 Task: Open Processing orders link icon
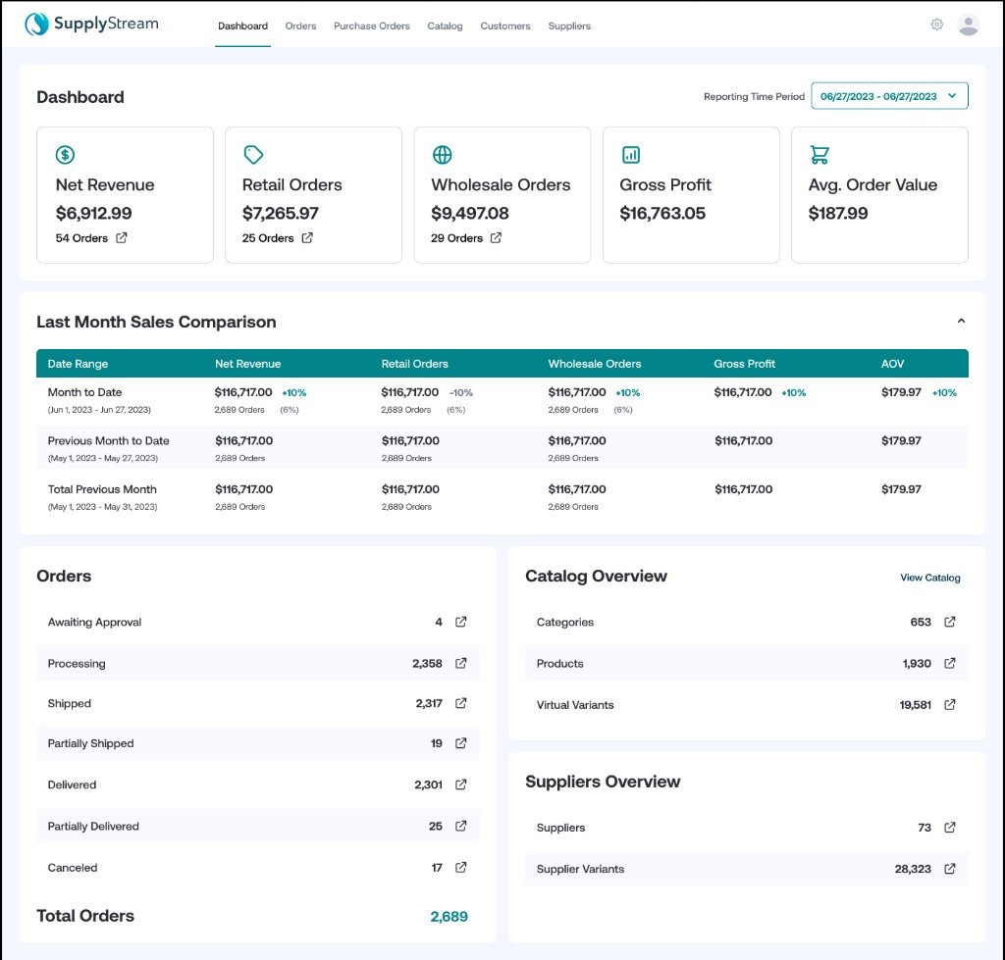pyautogui.click(x=461, y=663)
